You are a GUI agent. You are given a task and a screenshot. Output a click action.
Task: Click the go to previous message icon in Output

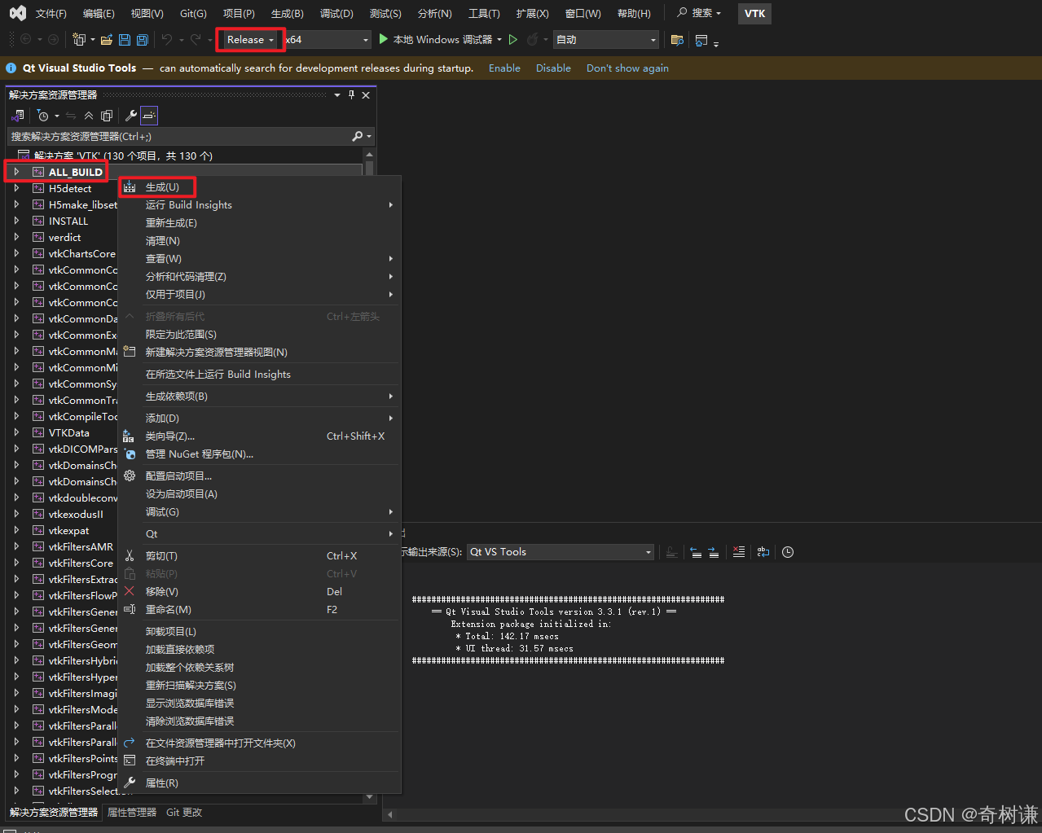tap(695, 552)
